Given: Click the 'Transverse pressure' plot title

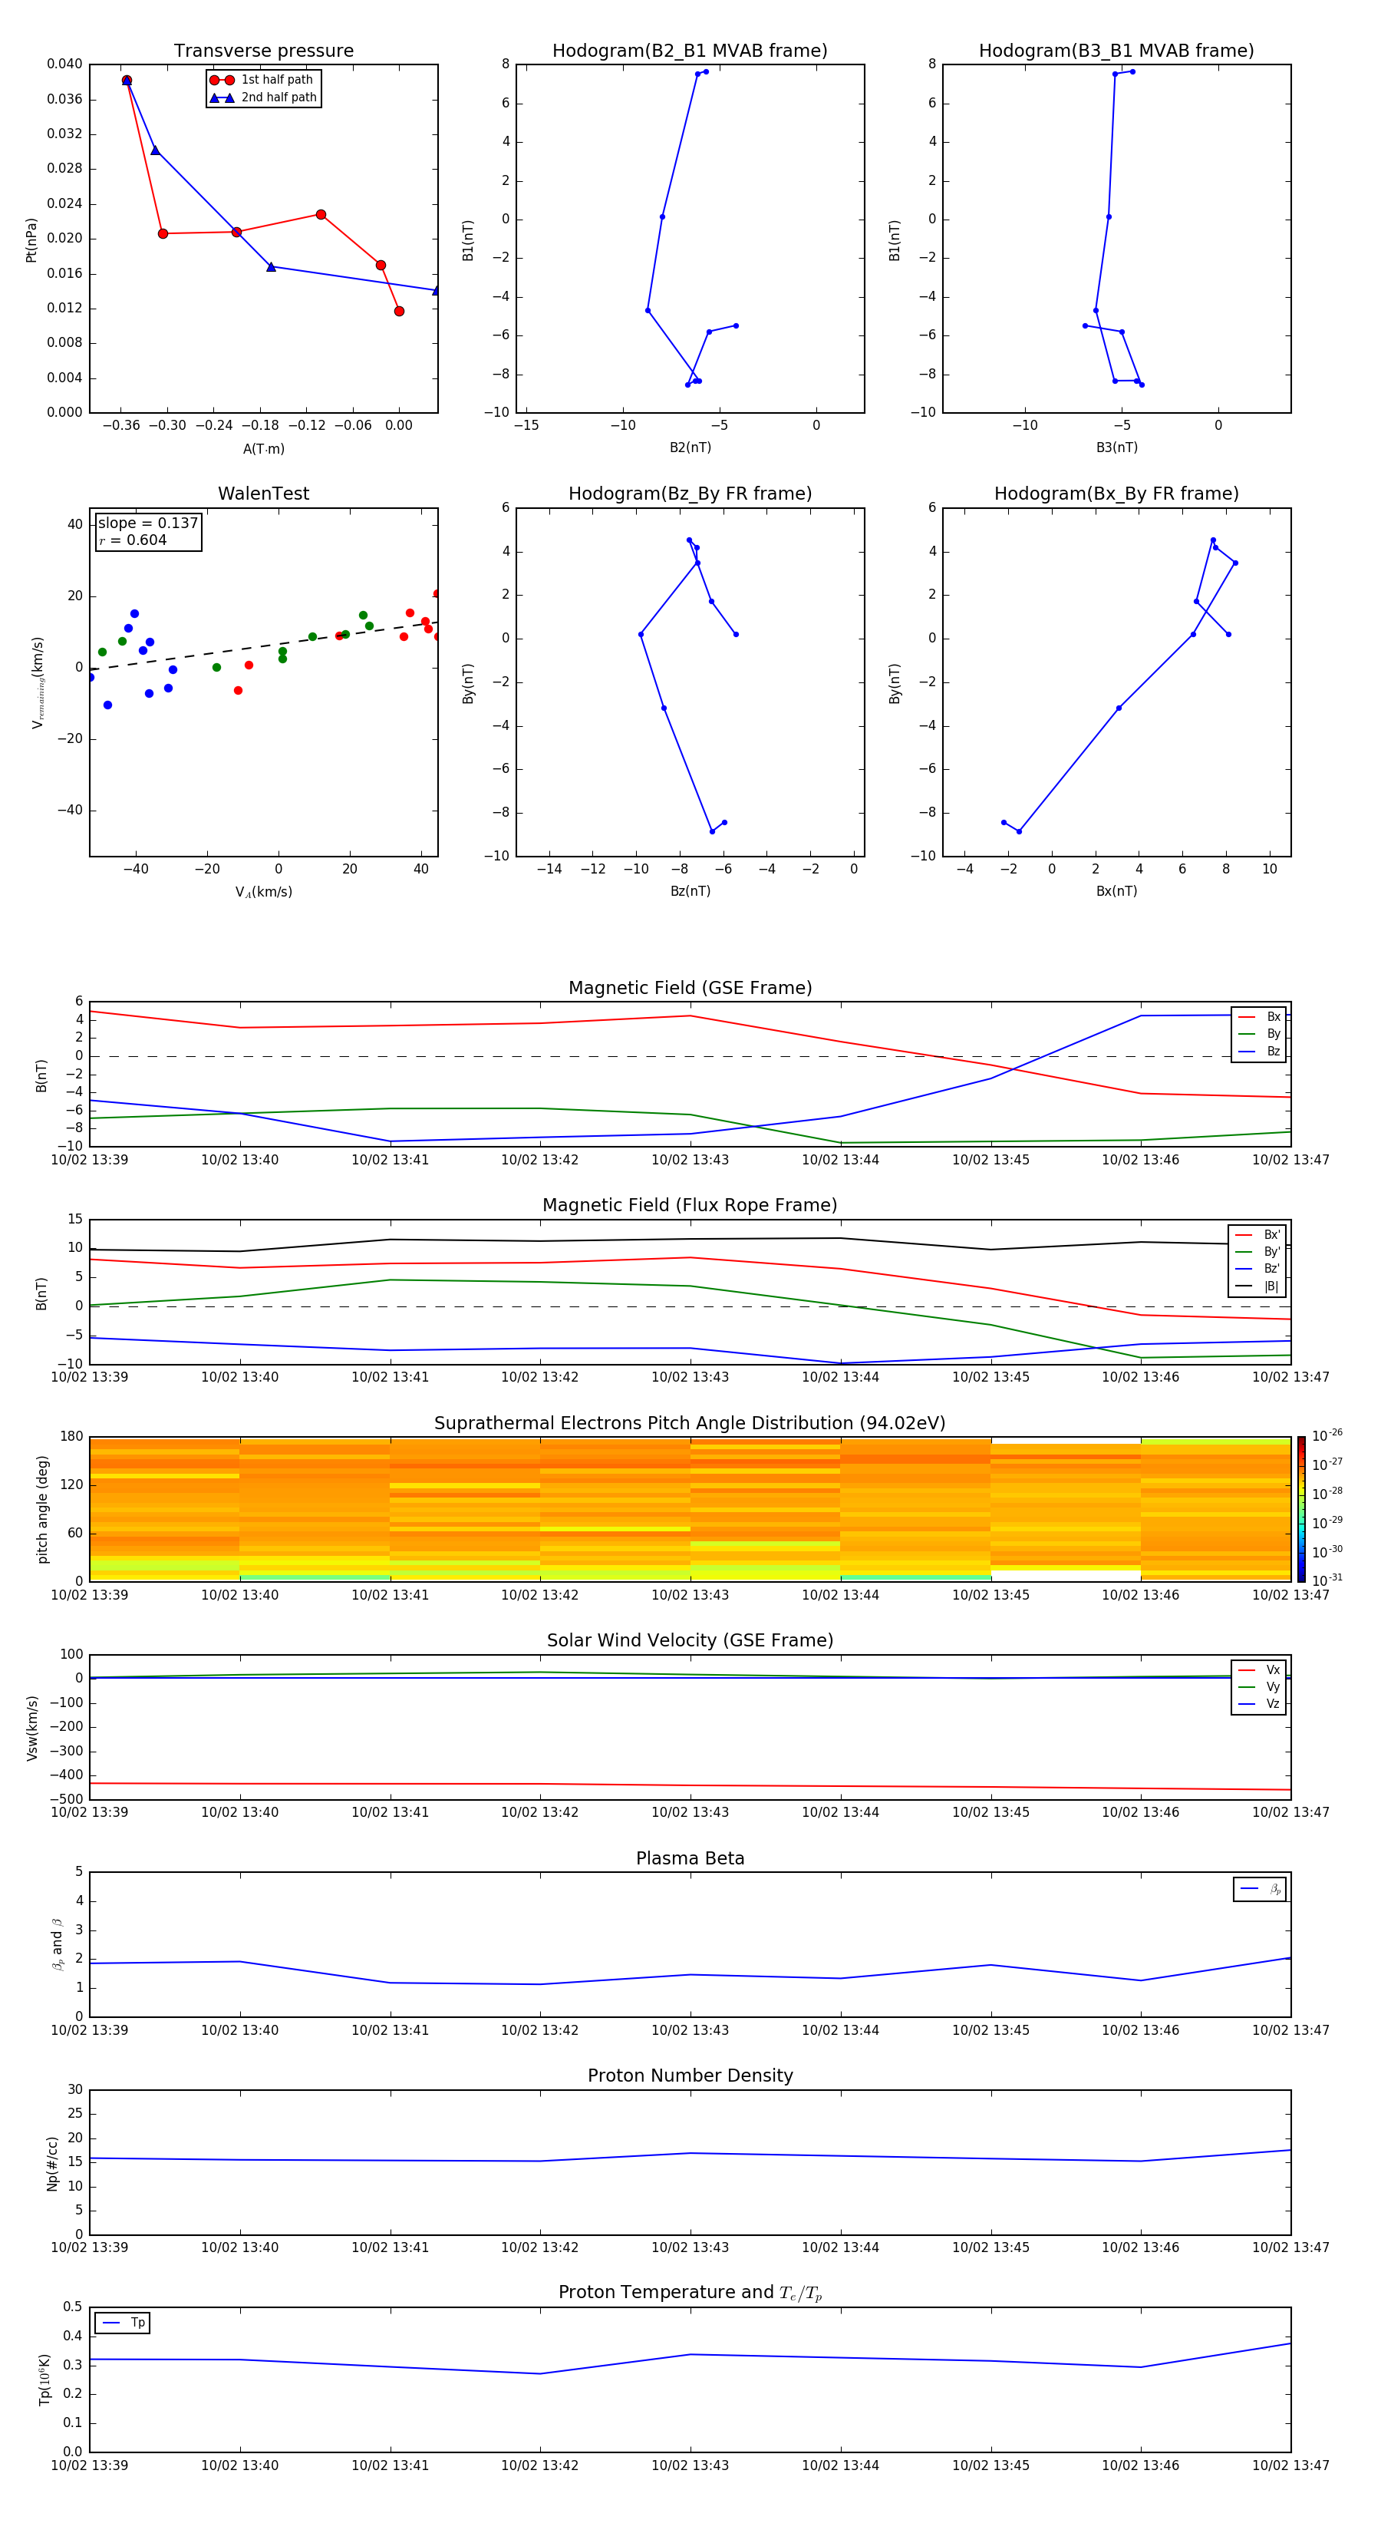Looking at the screenshot, I should 263,51.
